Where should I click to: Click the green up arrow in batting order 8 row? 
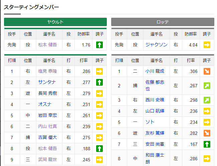click(x=99, y=149)
